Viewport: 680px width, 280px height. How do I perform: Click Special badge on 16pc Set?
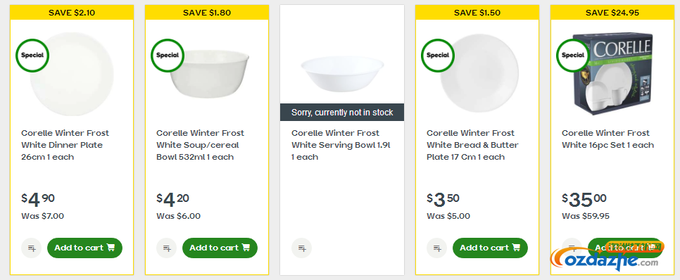click(573, 56)
